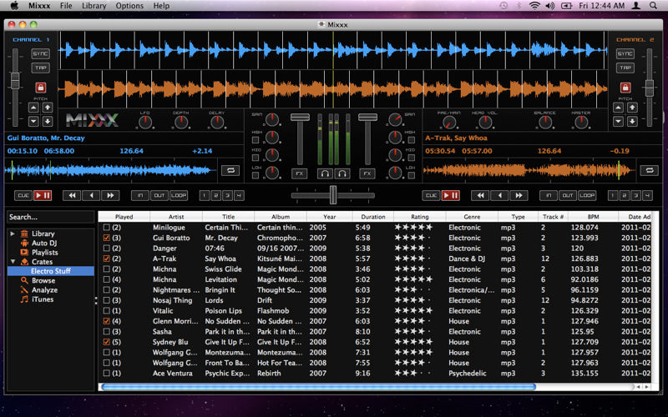Click the flanger DELAY knob
Image resolution: width=668 pixels, height=417 pixels.
click(217, 123)
